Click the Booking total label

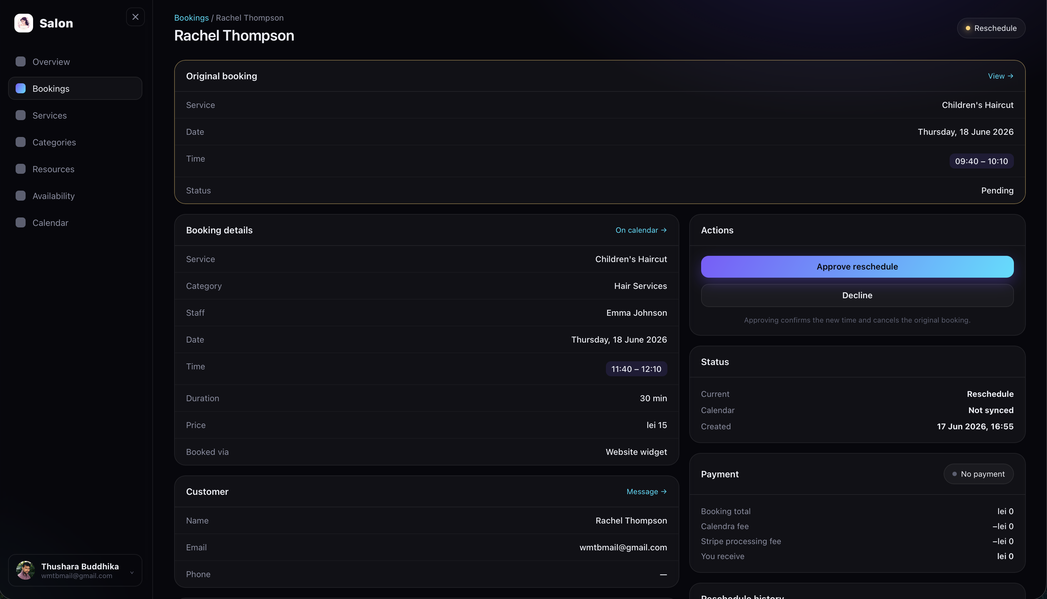coord(725,511)
